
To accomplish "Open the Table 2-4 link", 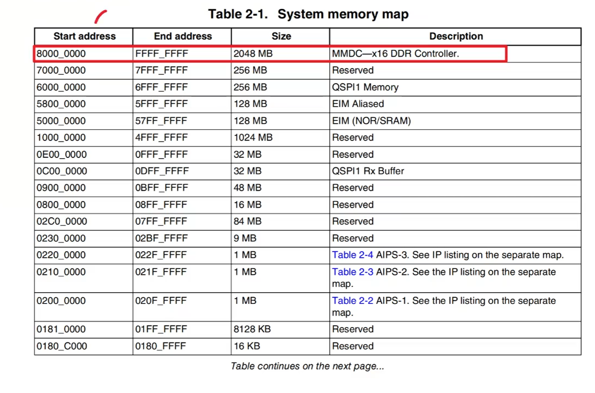I will tap(352, 255).
